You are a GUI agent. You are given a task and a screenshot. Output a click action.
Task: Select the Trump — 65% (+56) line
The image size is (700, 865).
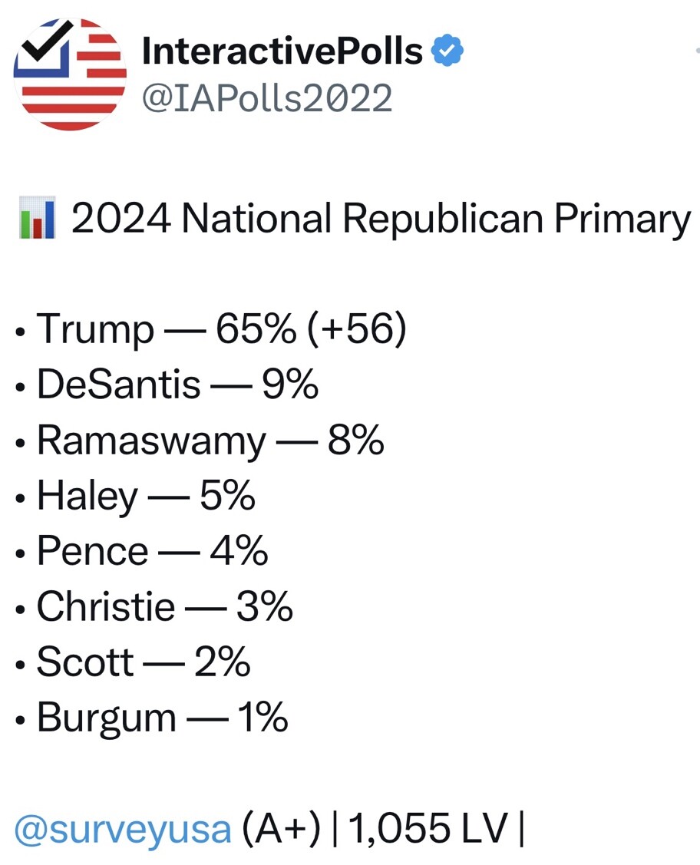click(212, 329)
